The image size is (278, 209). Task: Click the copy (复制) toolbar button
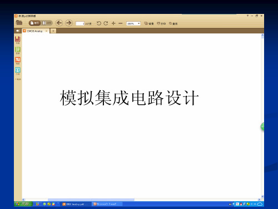[149, 23]
